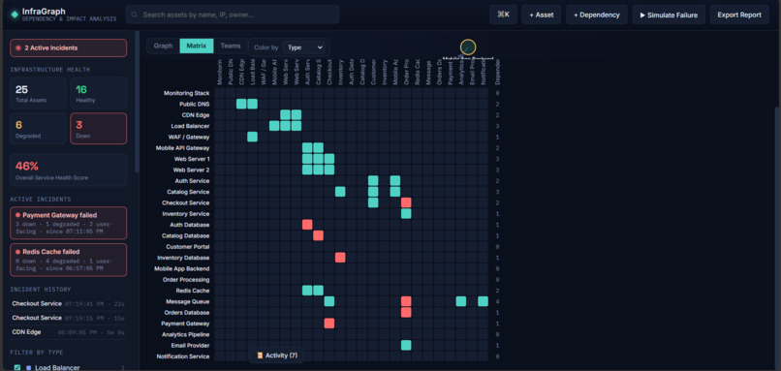Viewport: 781px width, 371px height.
Task: Click the search magnifier icon
Action: (x=135, y=15)
